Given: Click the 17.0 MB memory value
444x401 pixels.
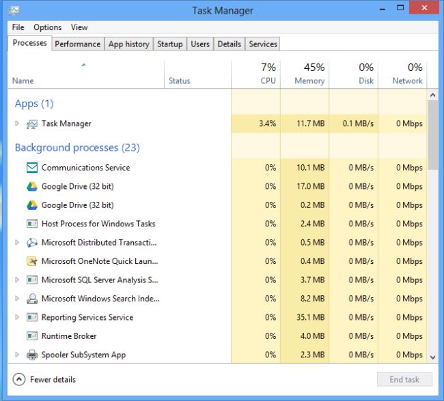Looking at the screenshot, I should coord(311,187).
